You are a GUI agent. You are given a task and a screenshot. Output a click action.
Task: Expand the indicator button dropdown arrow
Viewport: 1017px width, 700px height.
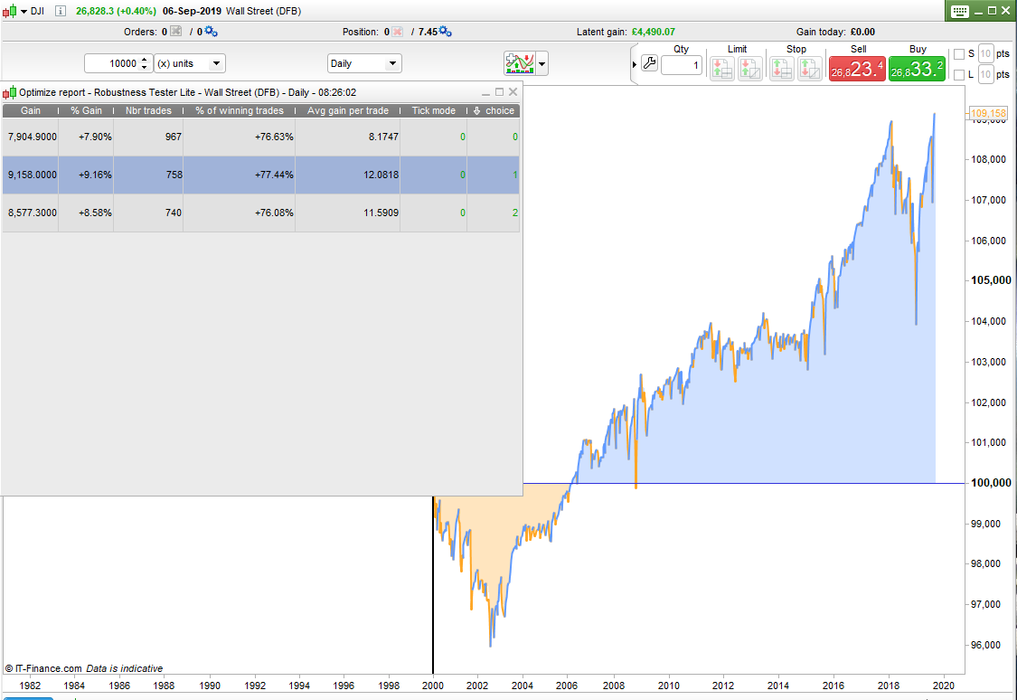point(541,64)
